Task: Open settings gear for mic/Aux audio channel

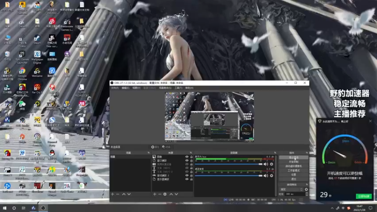Action: (271, 164)
